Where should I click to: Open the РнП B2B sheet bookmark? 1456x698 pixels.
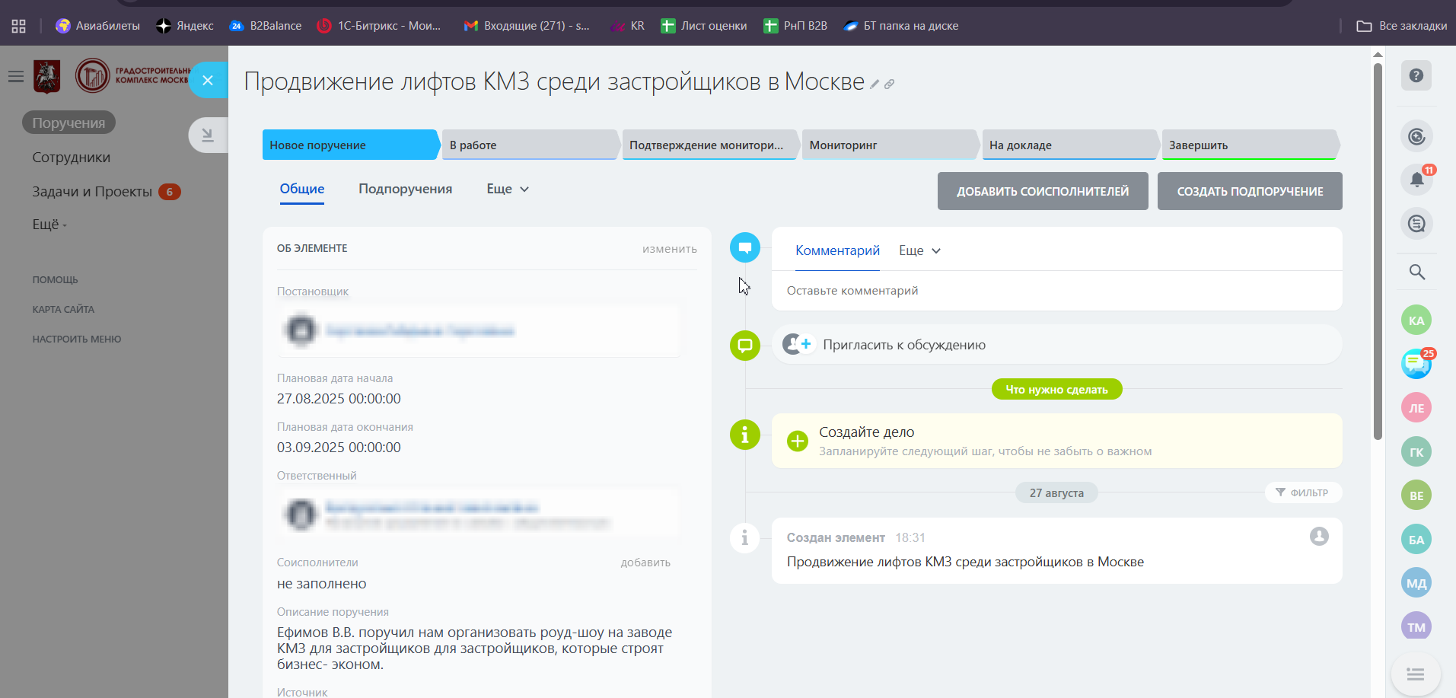pyautogui.click(x=795, y=26)
